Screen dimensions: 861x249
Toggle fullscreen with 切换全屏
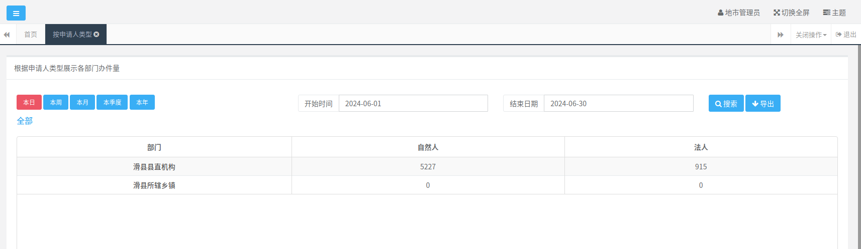coord(791,13)
